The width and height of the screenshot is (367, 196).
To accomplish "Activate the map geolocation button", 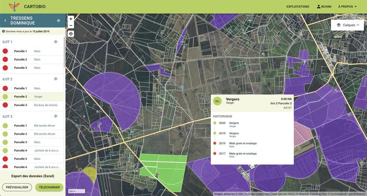I will click(x=71, y=34).
